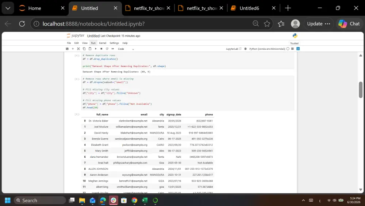Click the address bar URL
Viewport: 365px width, 206px height.
(x=93, y=24)
